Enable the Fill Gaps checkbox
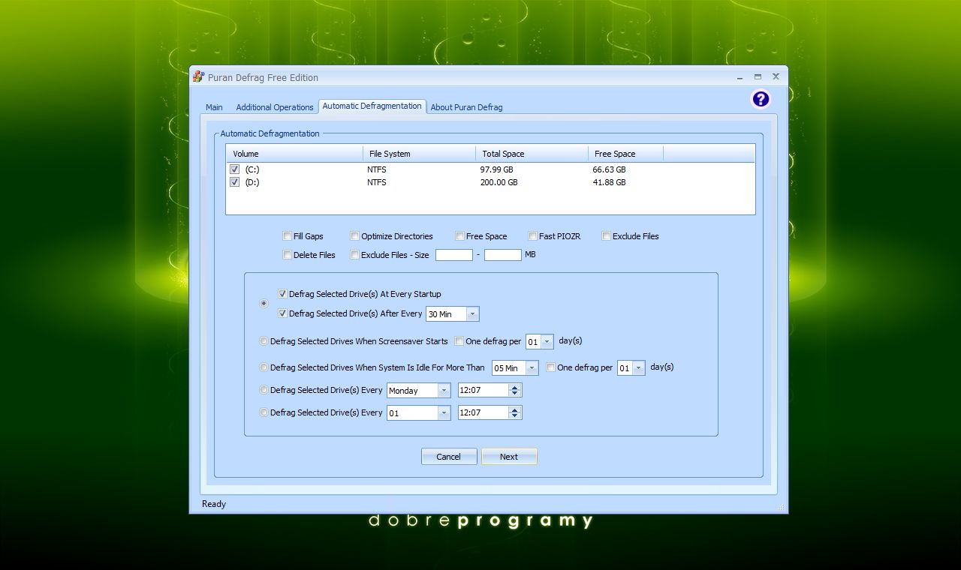 click(287, 236)
